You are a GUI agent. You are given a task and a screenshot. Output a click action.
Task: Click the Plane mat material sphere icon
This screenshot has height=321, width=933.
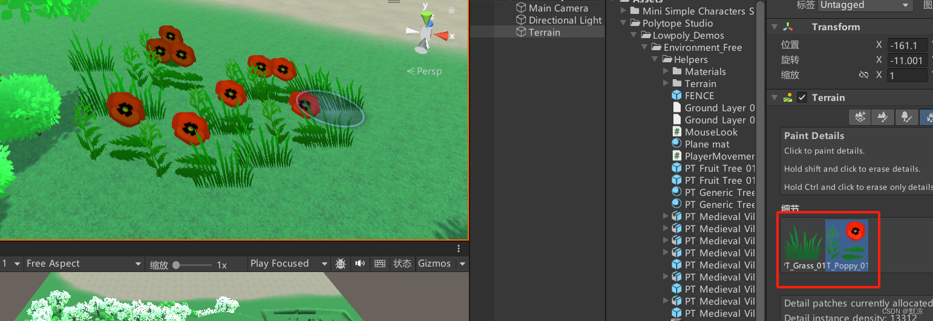pyautogui.click(x=677, y=144)
